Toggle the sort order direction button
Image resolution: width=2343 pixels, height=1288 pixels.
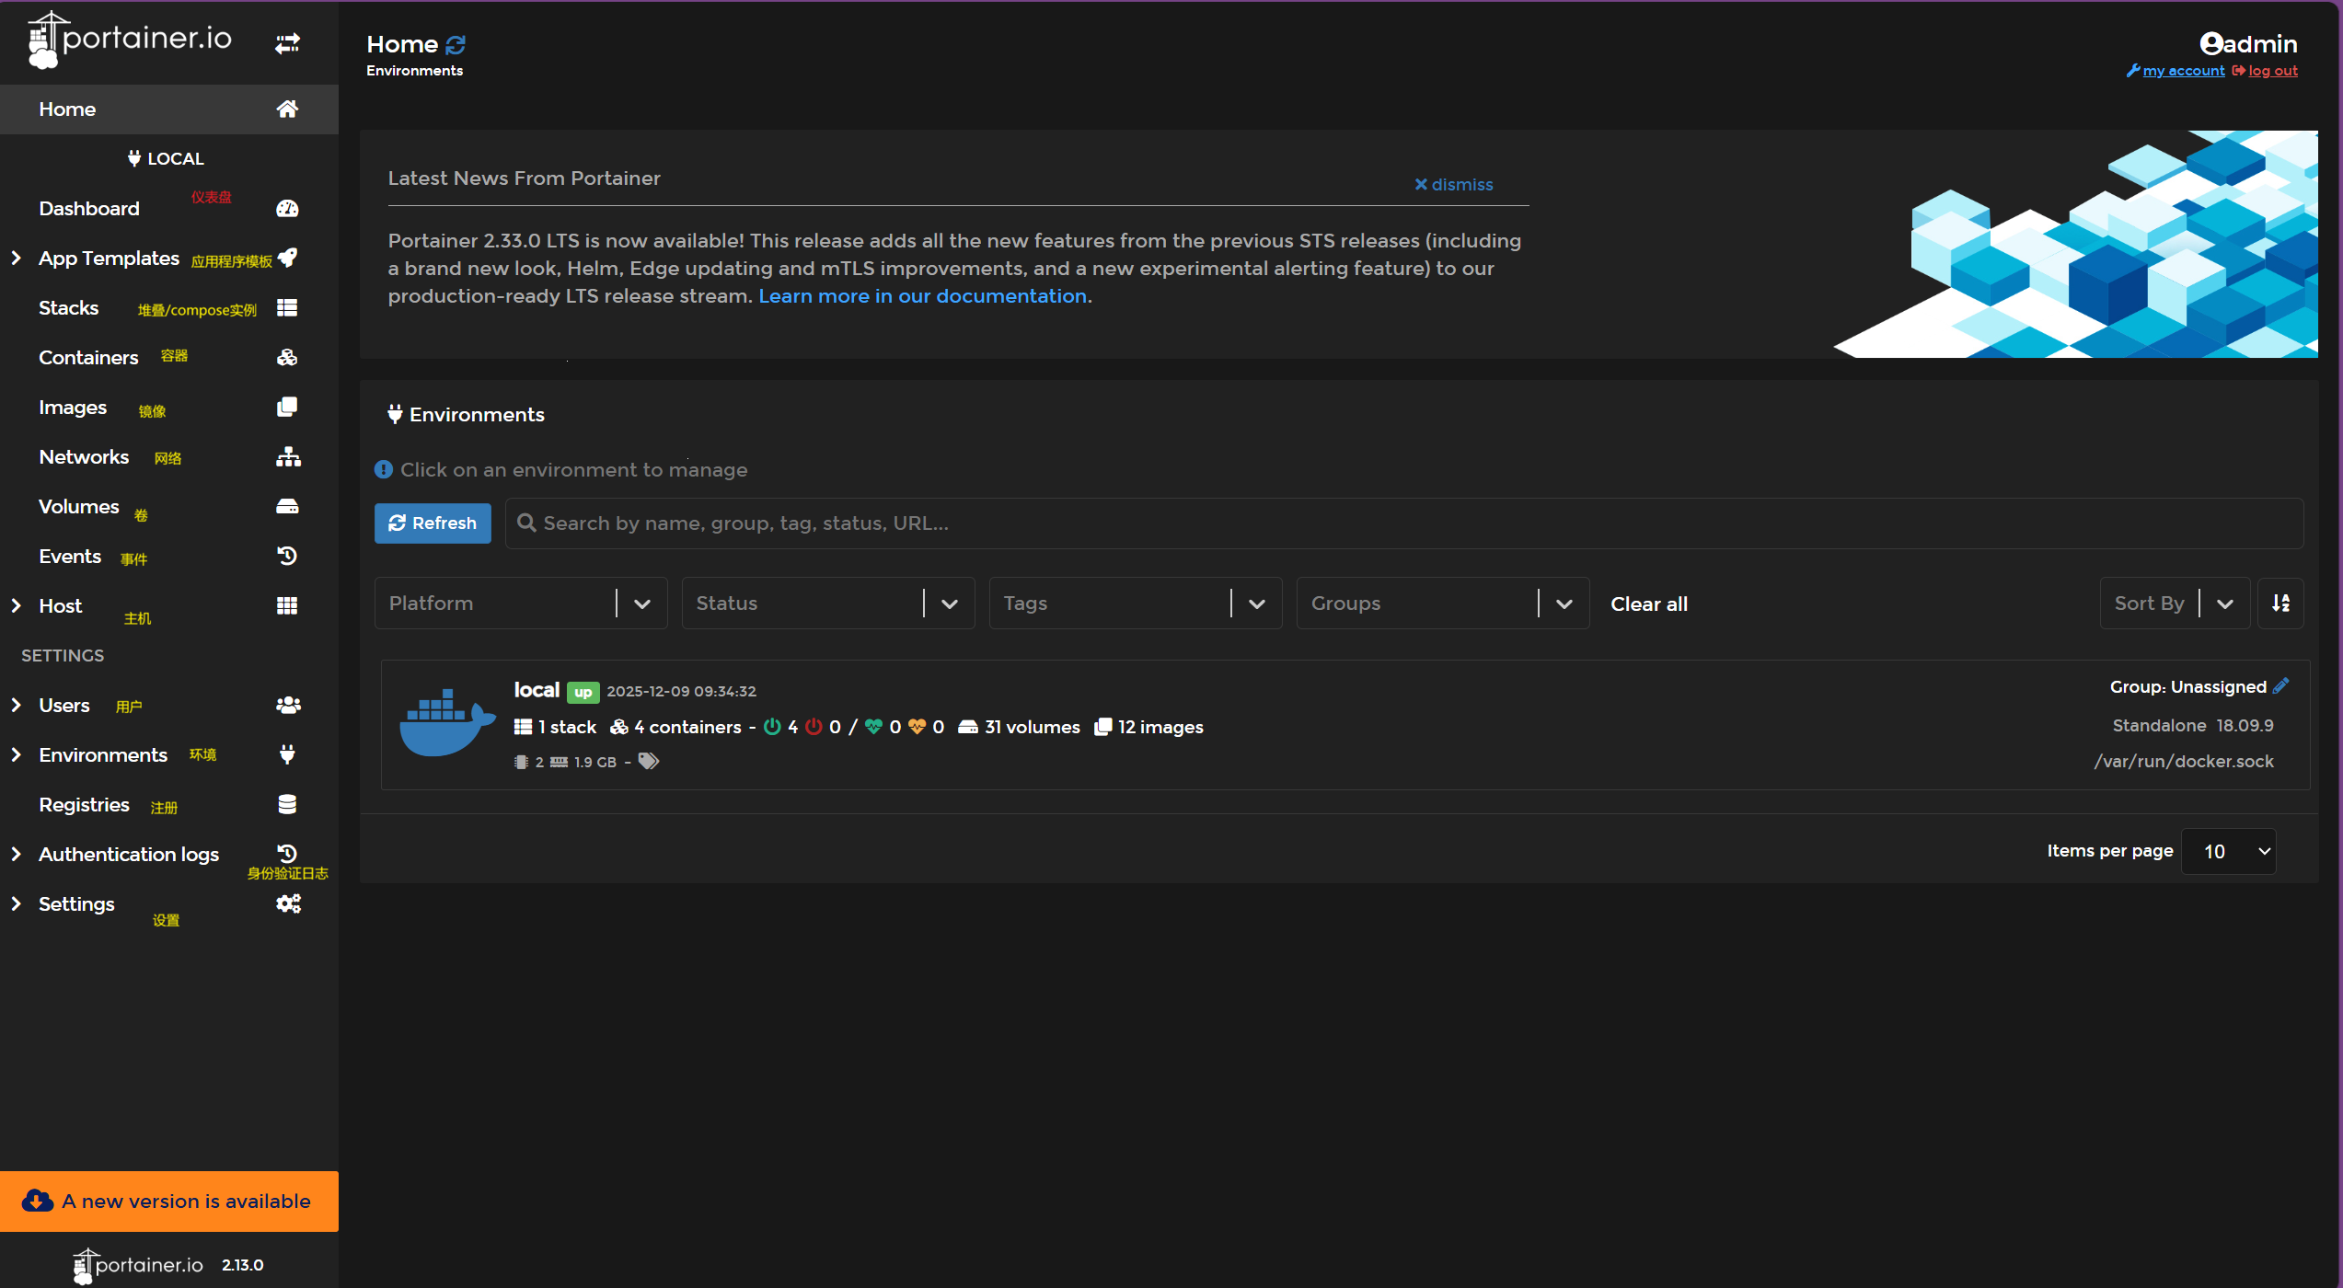tap(2280, 604)
